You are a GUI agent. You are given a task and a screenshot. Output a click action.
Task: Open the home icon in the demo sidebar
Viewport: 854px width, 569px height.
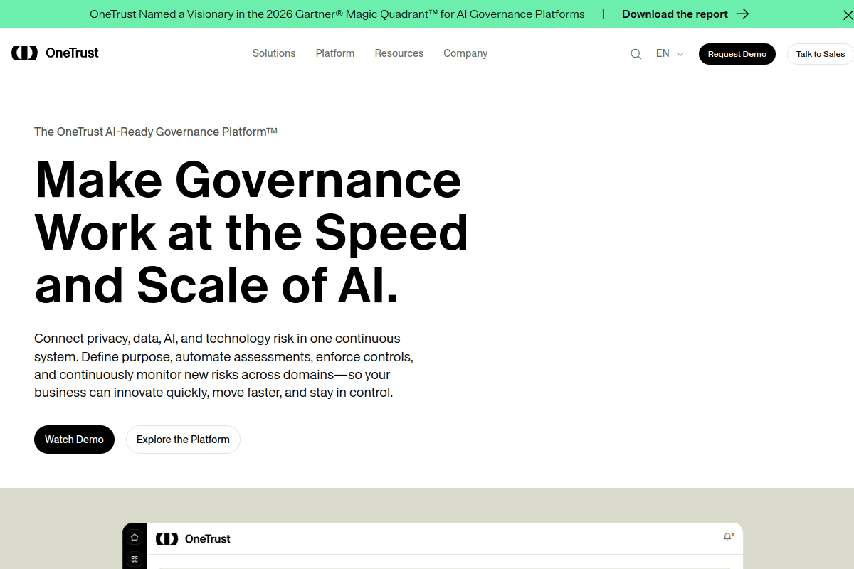tap(135, 538)
